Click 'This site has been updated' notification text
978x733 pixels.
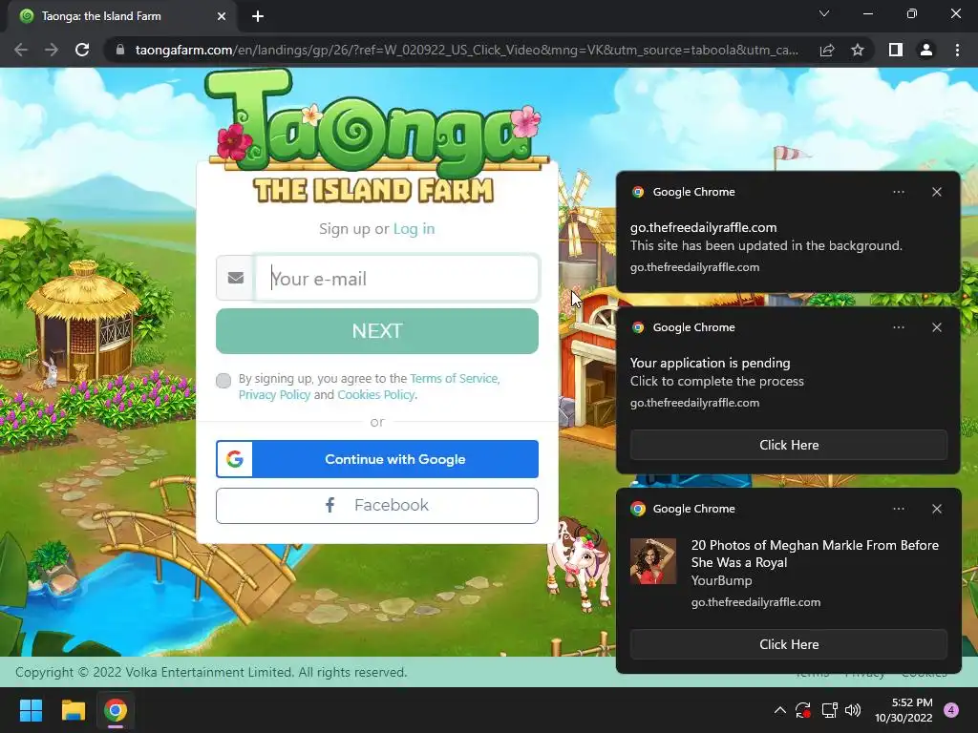(x=766, y=245)
